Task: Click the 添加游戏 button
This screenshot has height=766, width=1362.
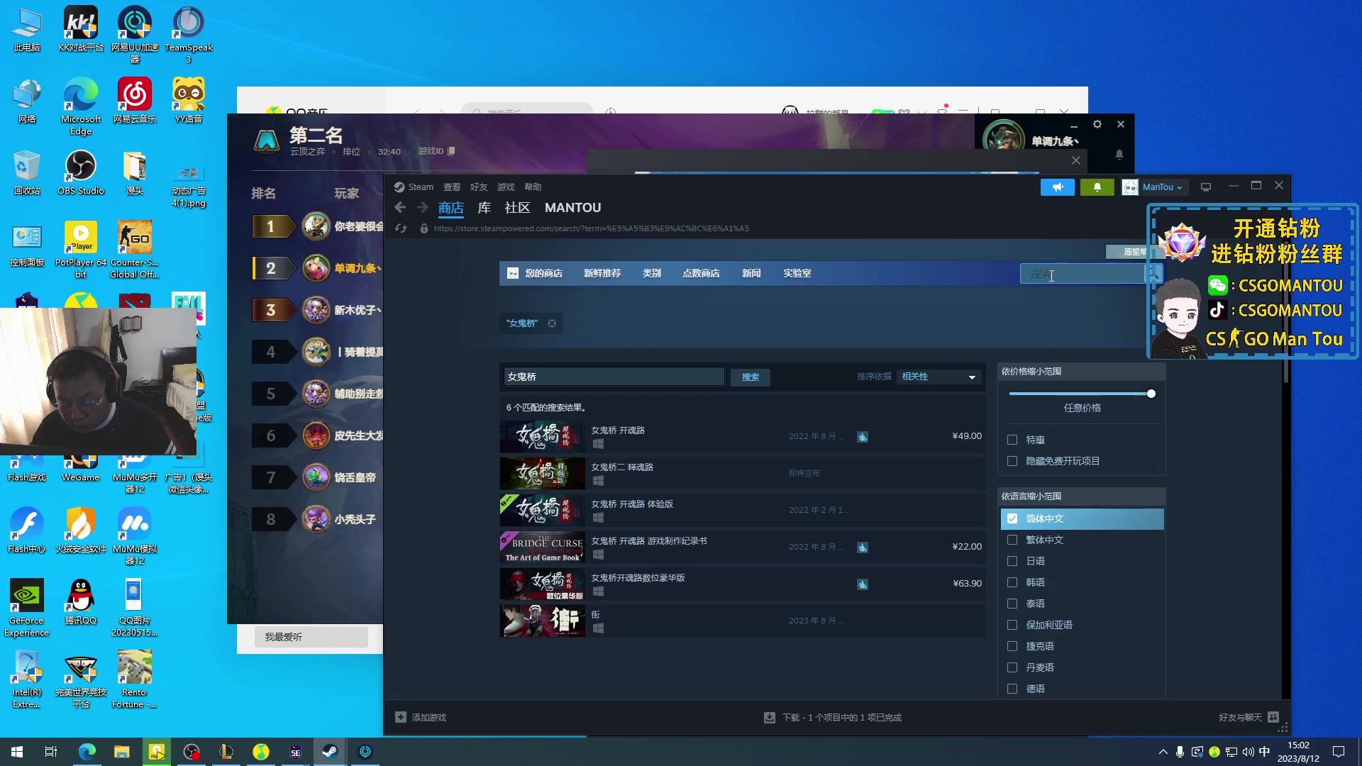Action: (421, 717)
